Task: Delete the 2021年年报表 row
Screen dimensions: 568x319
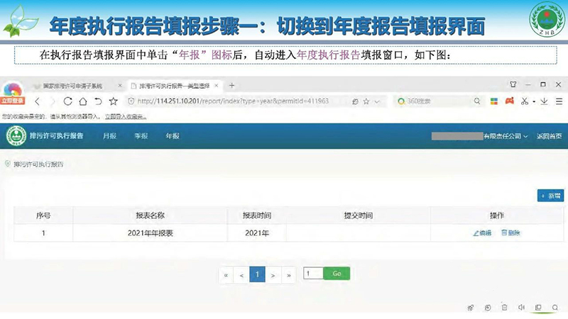Action: click(511, 233)
